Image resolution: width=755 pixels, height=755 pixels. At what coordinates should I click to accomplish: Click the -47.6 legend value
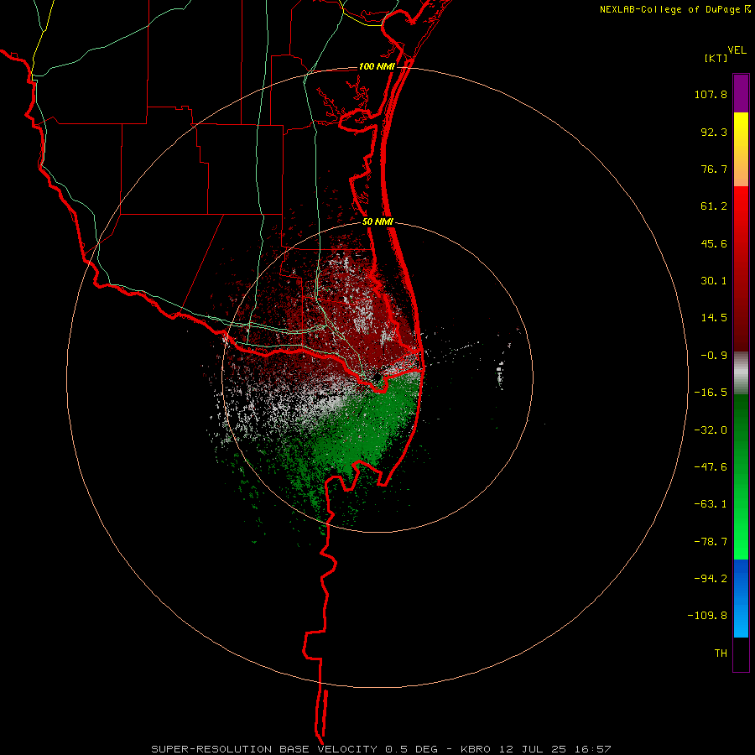point(711,467)
